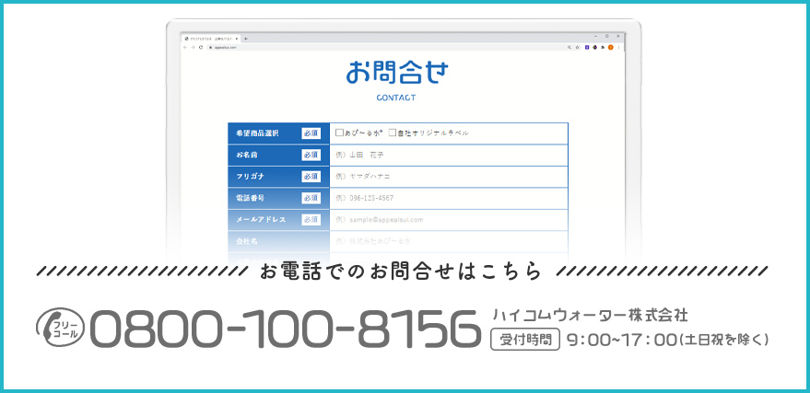The height and width of the screenshot is (393, 810).
Task: Click the フリガナ field with ヤマダハナコ placeholder
Action: pos(449,177)
